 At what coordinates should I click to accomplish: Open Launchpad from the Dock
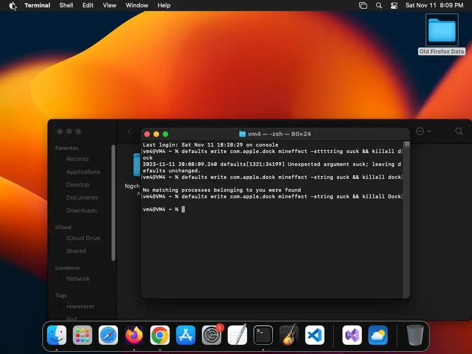click(83, 335)
